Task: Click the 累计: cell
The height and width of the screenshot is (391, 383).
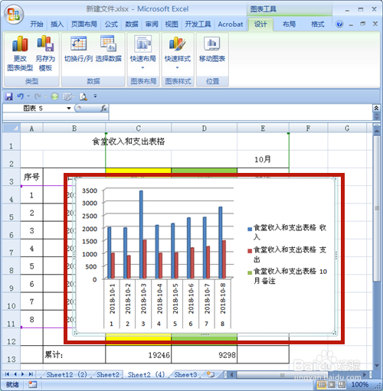Action: tap(74, 354)
